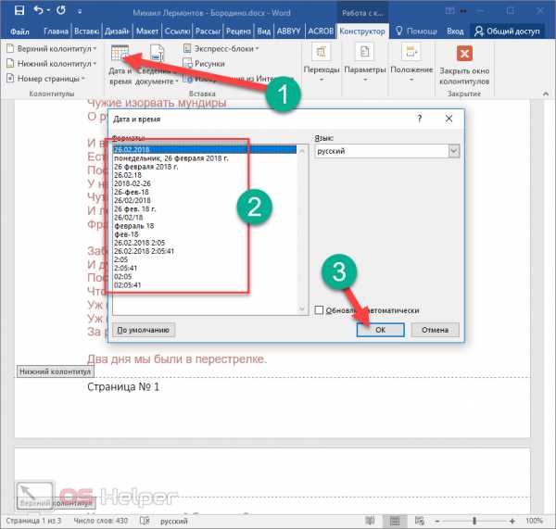Image resolution: width=556 pixels, height=529 pixels.
Task: Click the red Закрыть окно колонтитулов button
Action: pos(464,65)
